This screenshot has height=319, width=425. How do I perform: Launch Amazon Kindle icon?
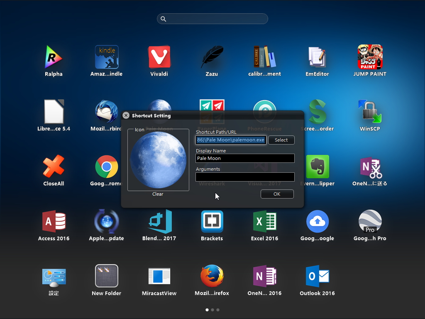(107, 57)
